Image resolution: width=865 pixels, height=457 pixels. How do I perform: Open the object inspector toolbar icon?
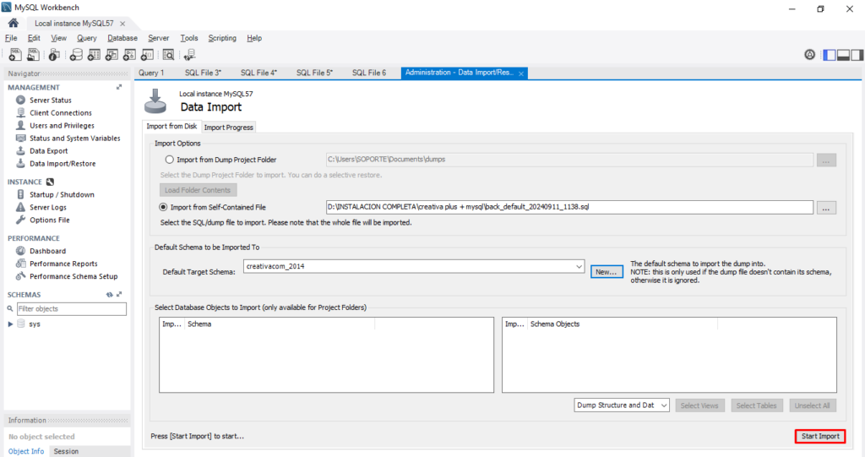[54, 55]
